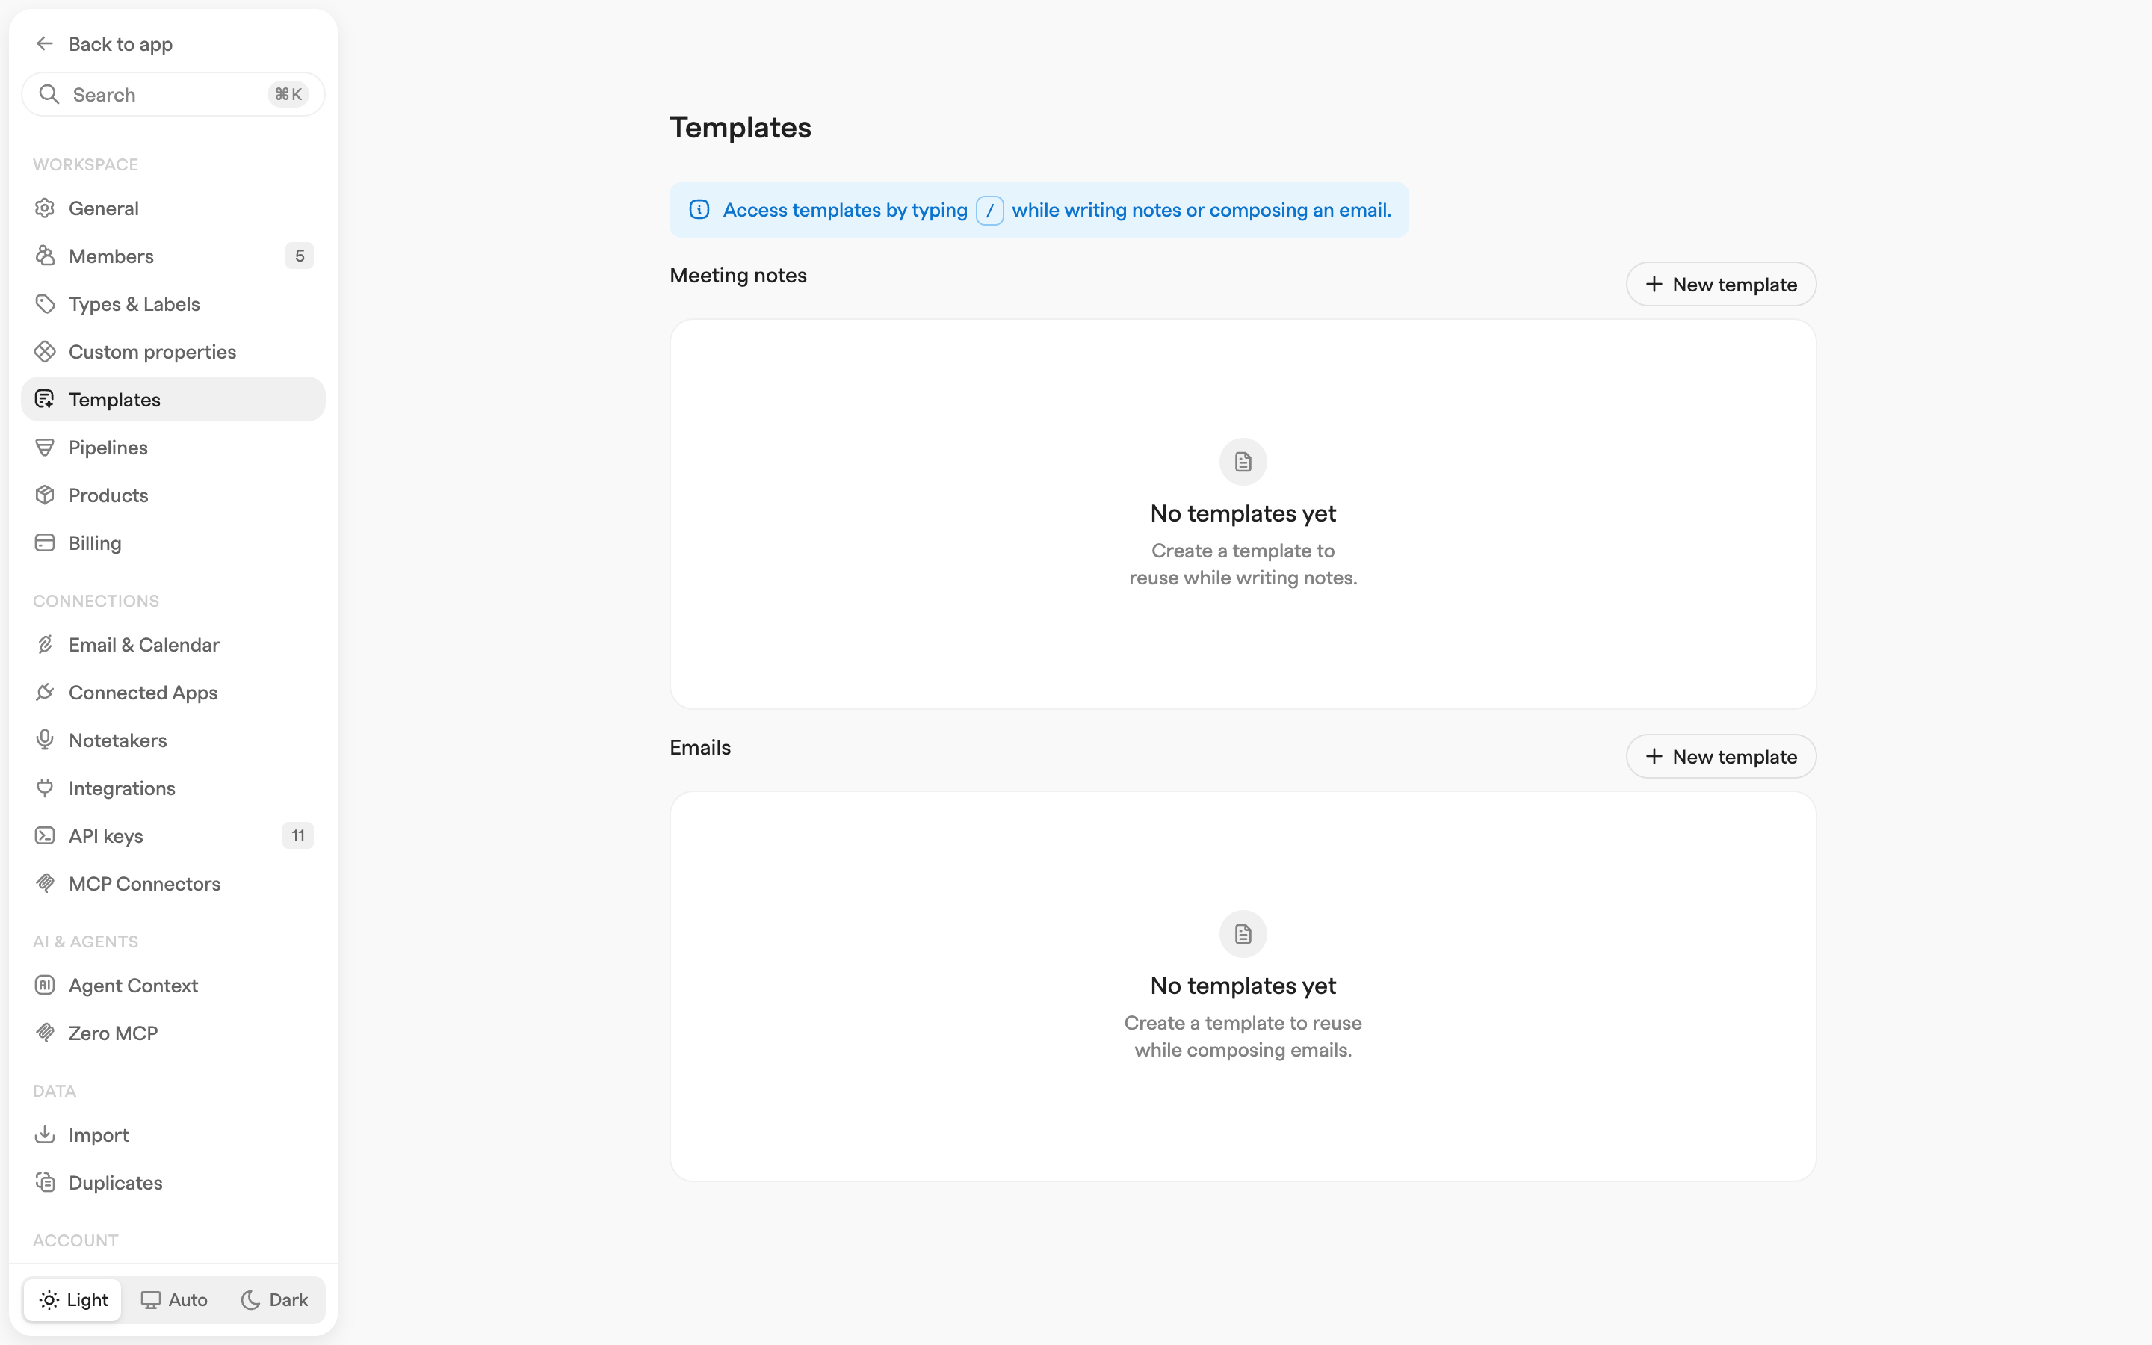Click the Templates sidebar icon
This screenshot has height=1345, width=2152.
45,400
